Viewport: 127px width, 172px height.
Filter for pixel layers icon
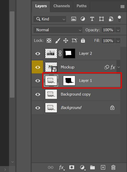[74, 19]
